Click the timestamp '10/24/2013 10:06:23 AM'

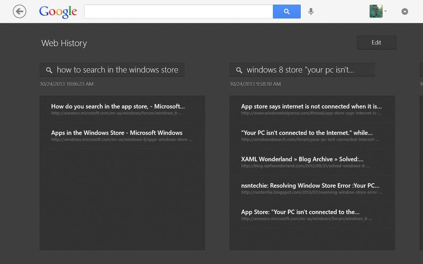tap(67, 84)
